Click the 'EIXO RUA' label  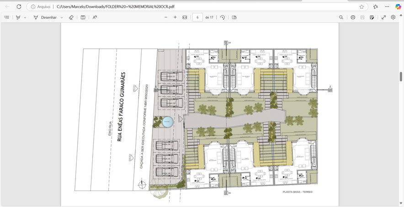(x=110, y=128)
